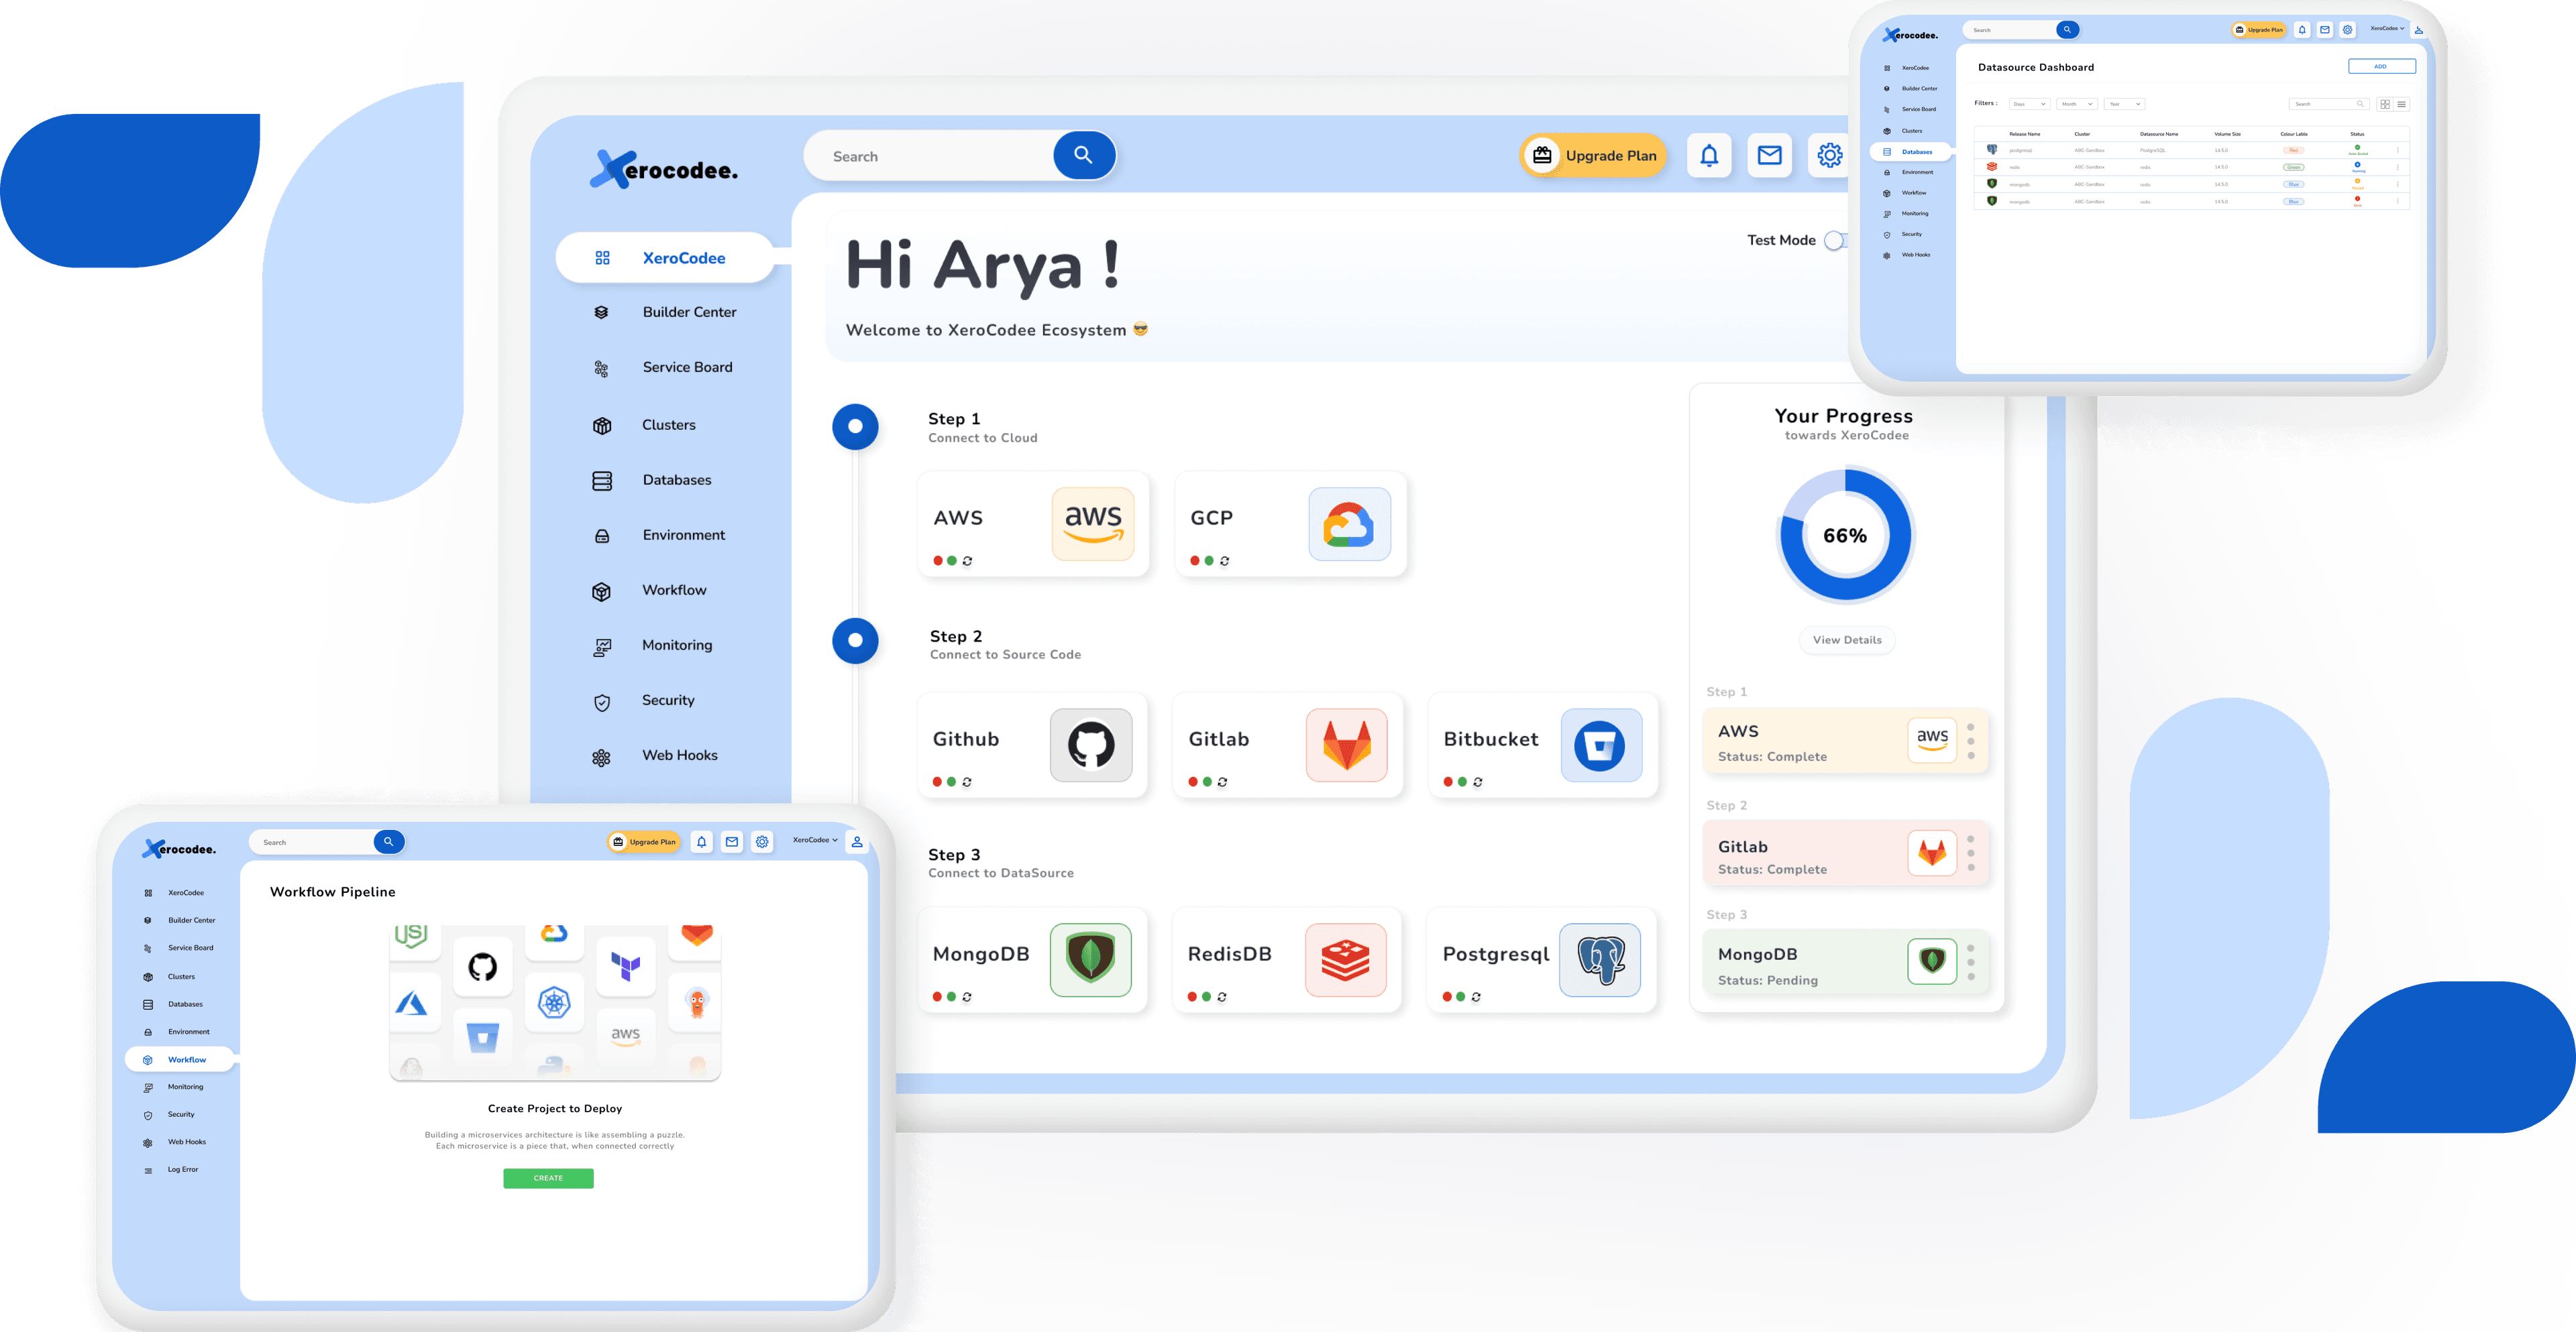2576x1332 pixels.
Task: Select the Step 1 circle marker
Action: (855, 426)
